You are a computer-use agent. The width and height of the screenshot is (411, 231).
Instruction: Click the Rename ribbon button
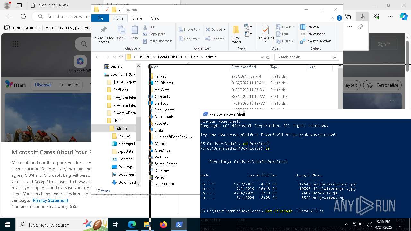[215, 39]
